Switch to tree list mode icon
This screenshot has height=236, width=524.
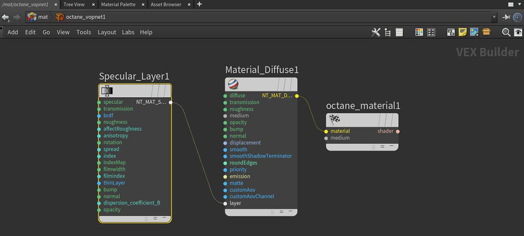pyautogui.click(x=387, y=32)
